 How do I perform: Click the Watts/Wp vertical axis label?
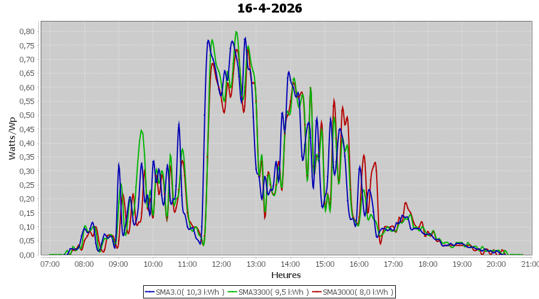[x=12, y=138]
